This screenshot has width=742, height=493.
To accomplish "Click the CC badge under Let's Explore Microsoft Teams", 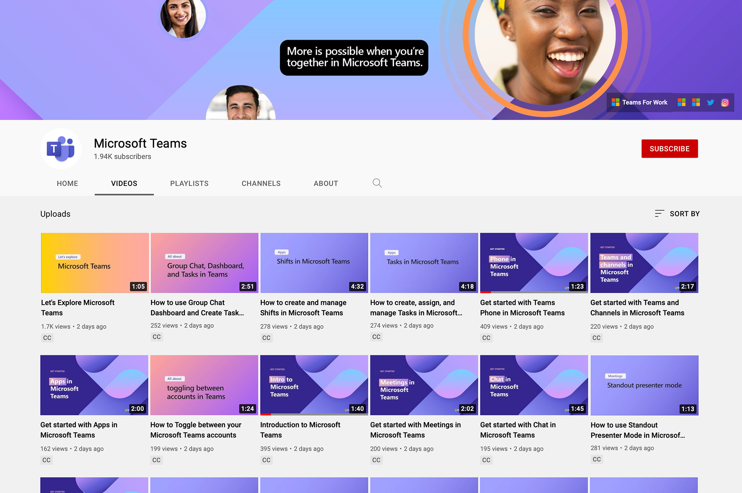I will [x=47, y=338].
